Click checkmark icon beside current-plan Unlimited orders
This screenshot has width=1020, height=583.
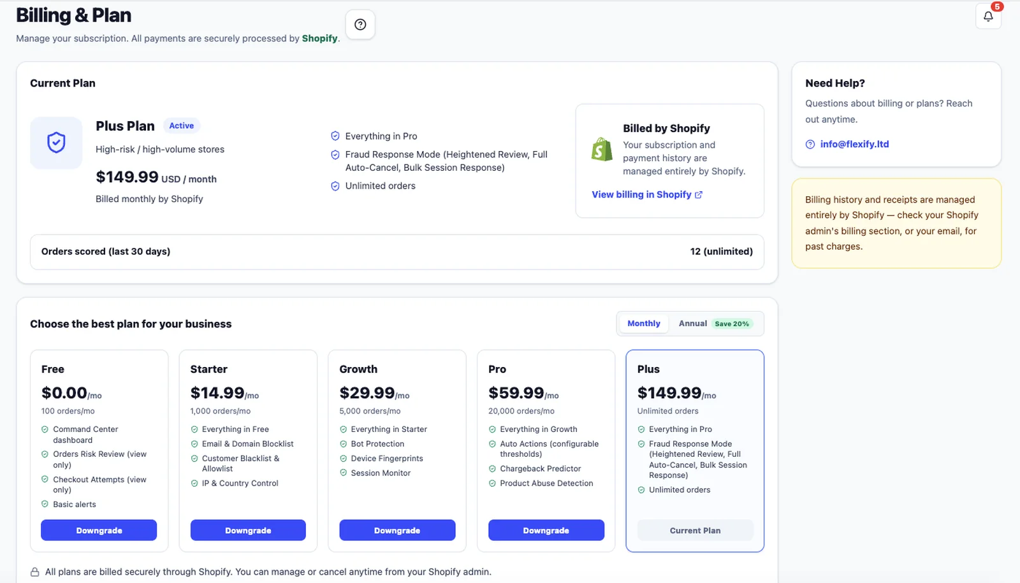coord(335,186)
